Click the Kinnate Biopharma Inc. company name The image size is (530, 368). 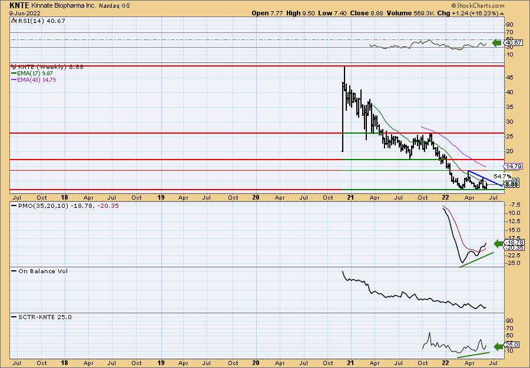click(x=64, y=6)
